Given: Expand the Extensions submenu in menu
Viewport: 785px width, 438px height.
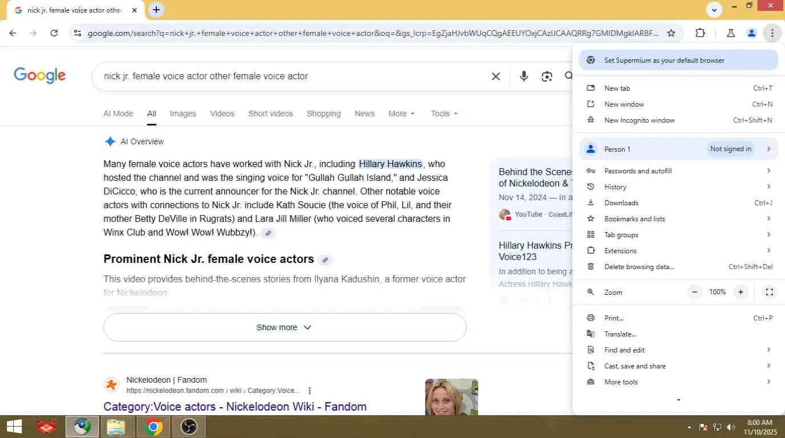Looking at the screenshot, I should pos(678,251).
